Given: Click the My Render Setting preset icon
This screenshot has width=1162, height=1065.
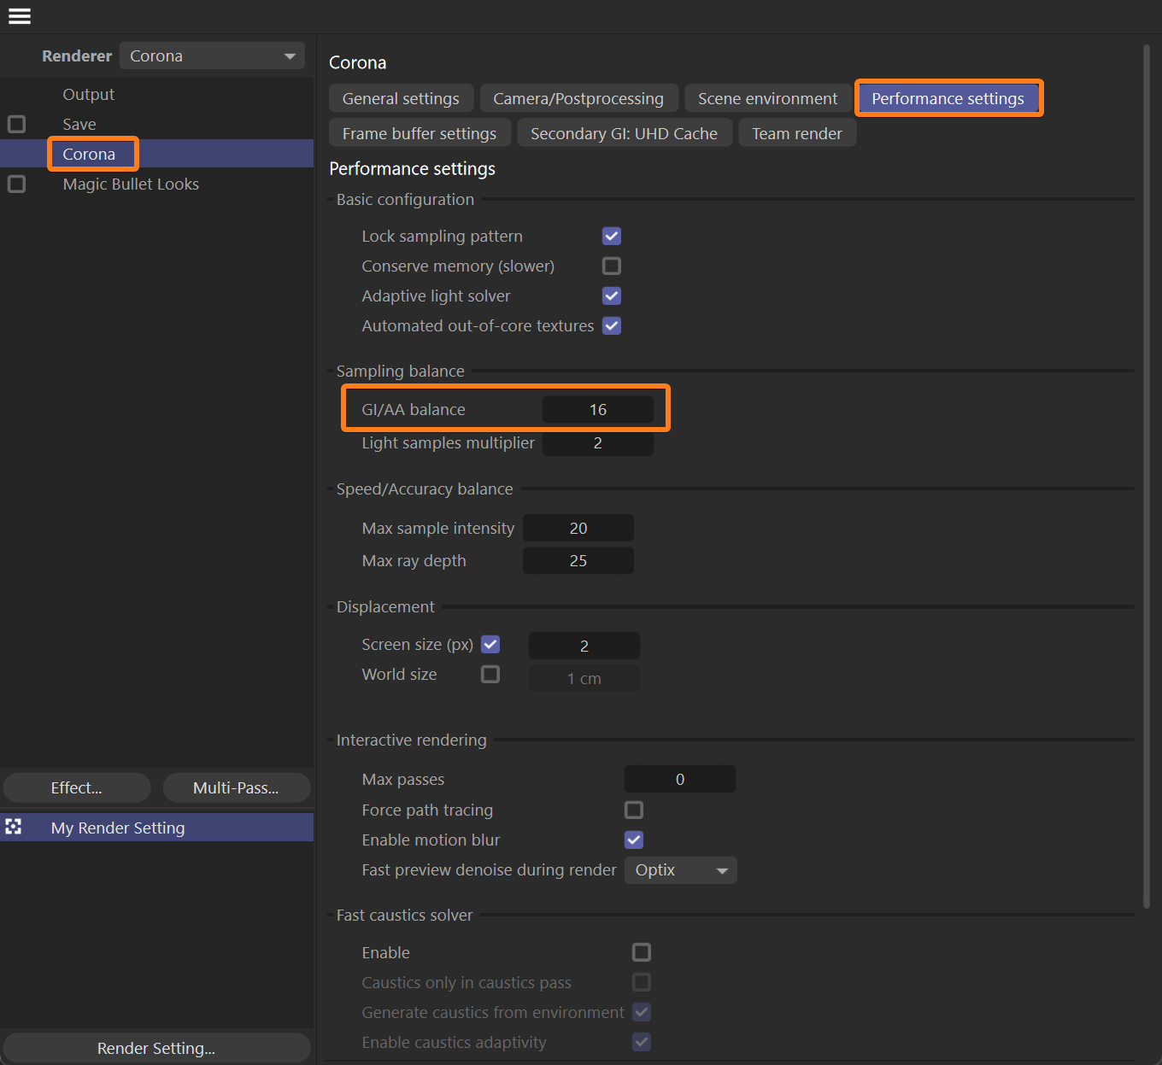Looking at the screenshot, I should coord(14,827).
